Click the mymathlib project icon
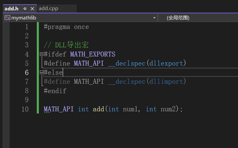238x148 pixels. point(7,18)
